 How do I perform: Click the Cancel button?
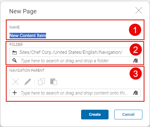(128, 115)
